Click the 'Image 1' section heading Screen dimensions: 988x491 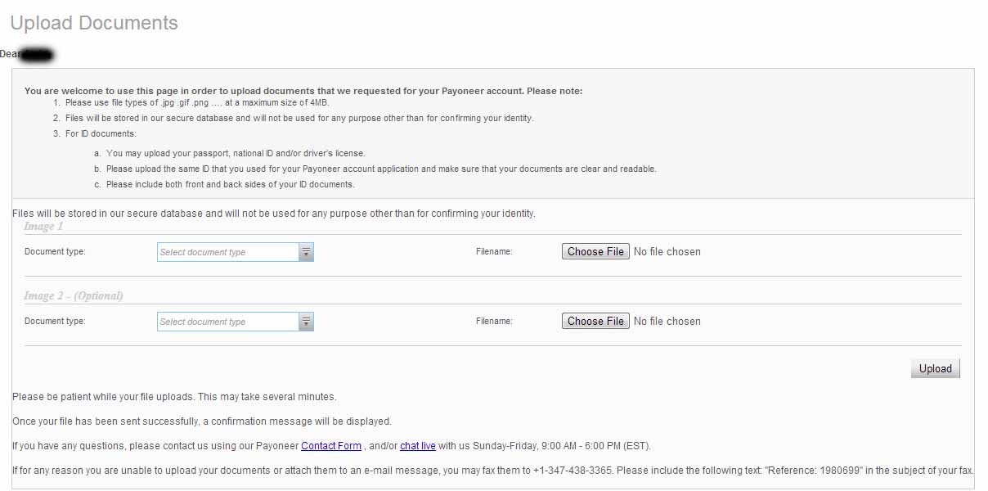43,226
